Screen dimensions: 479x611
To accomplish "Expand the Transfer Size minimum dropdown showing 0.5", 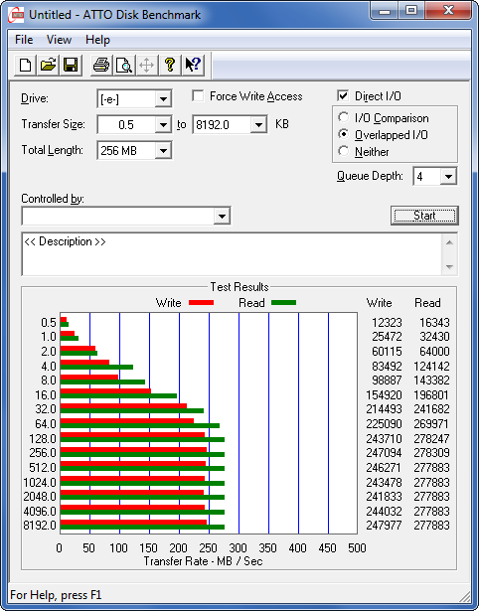I will click(163, 125).
